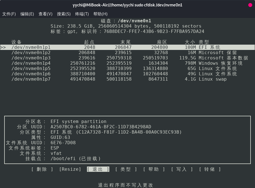The image size is (255, 188).
Task: Open the 终端(T) menu
Action: point(82,14)
